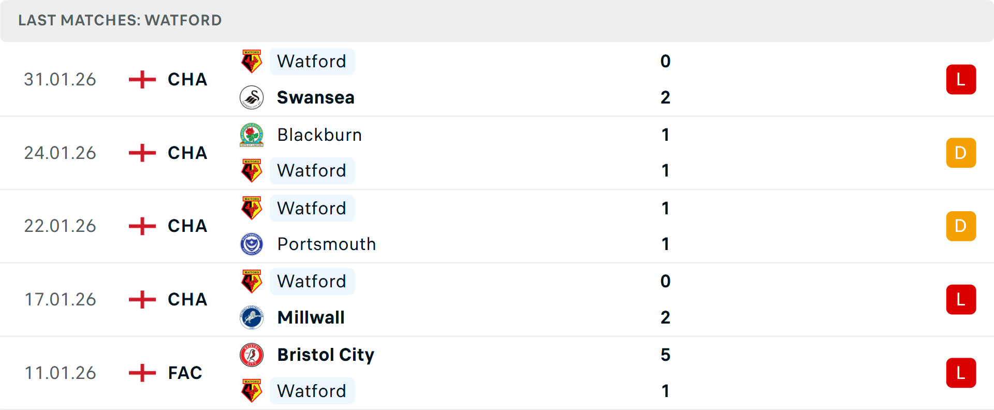This screenshot has height=410, width=994.
Task: Click the Portsmouth club crest
Action: pyautogui.click(x=252, y=244)
